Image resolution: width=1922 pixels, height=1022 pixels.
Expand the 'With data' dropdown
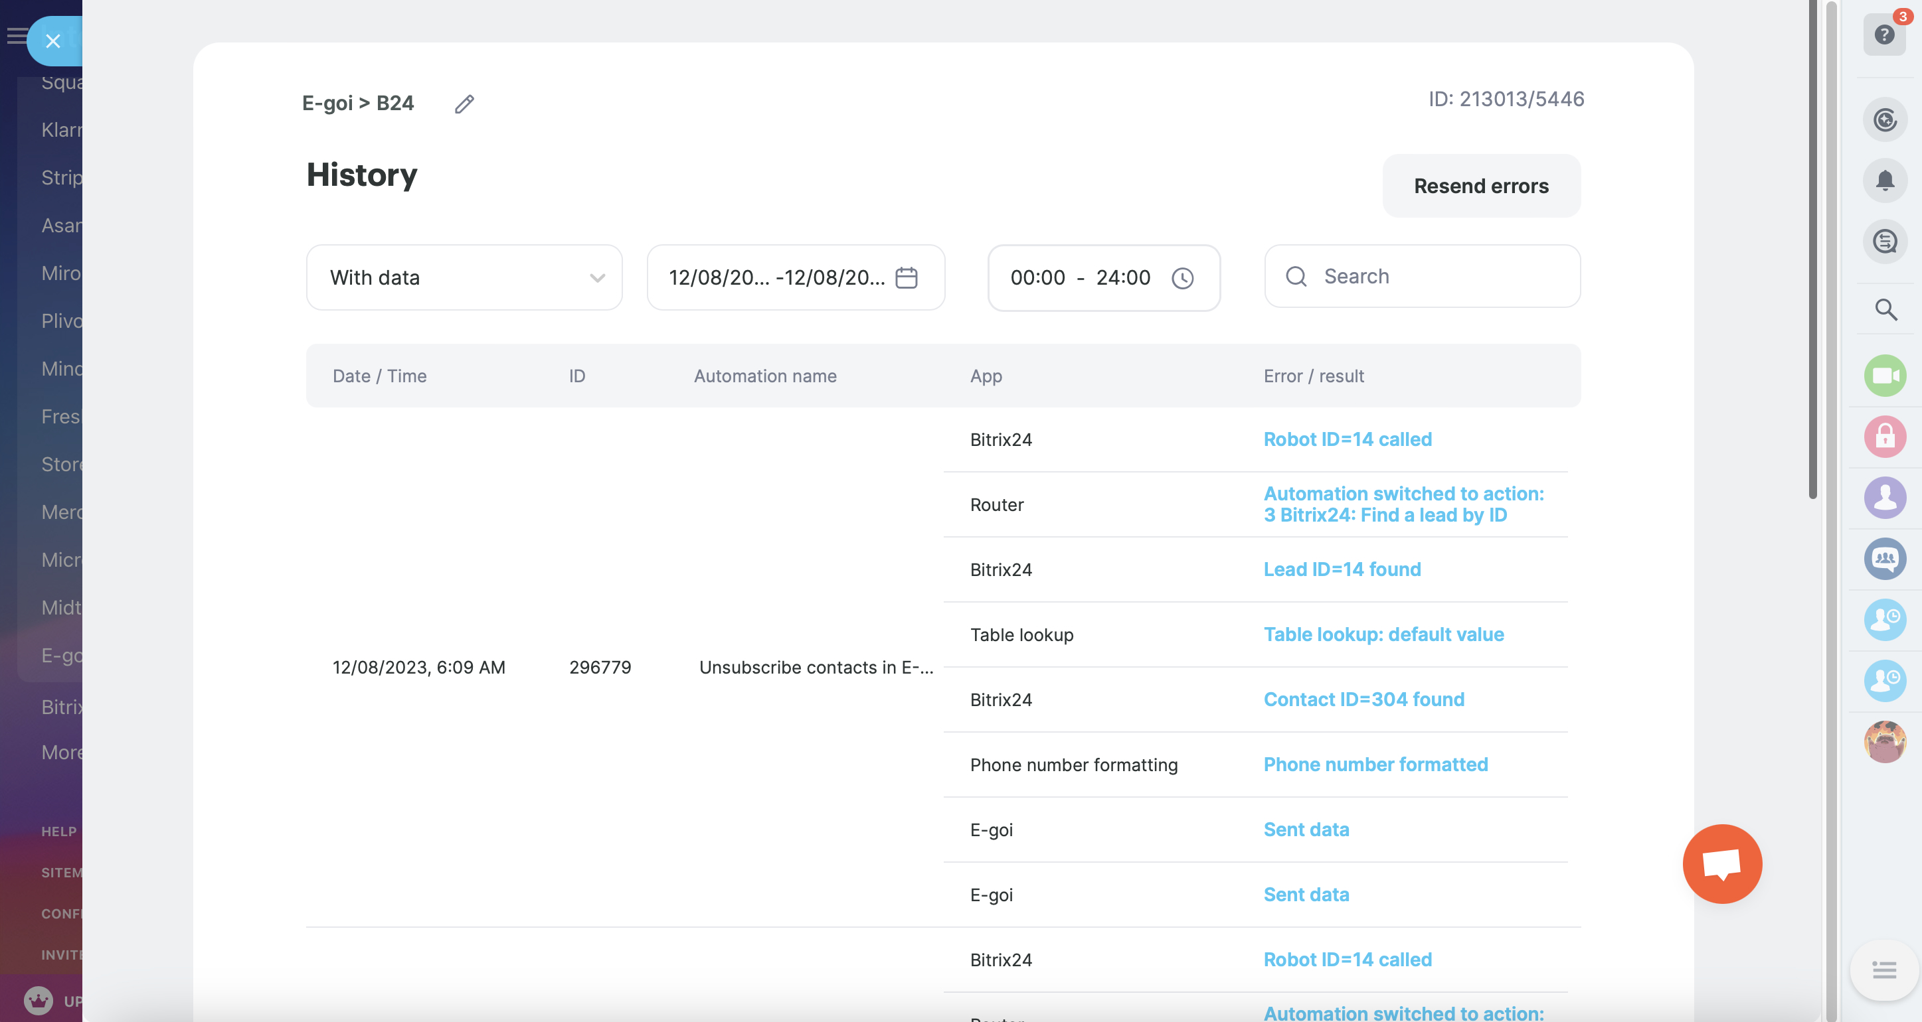point(464,278)
